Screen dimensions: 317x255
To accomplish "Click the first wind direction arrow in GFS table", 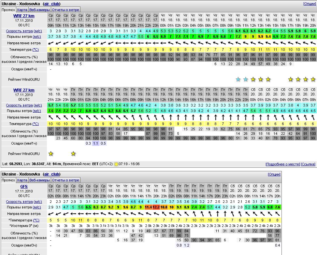I will 51,214.
